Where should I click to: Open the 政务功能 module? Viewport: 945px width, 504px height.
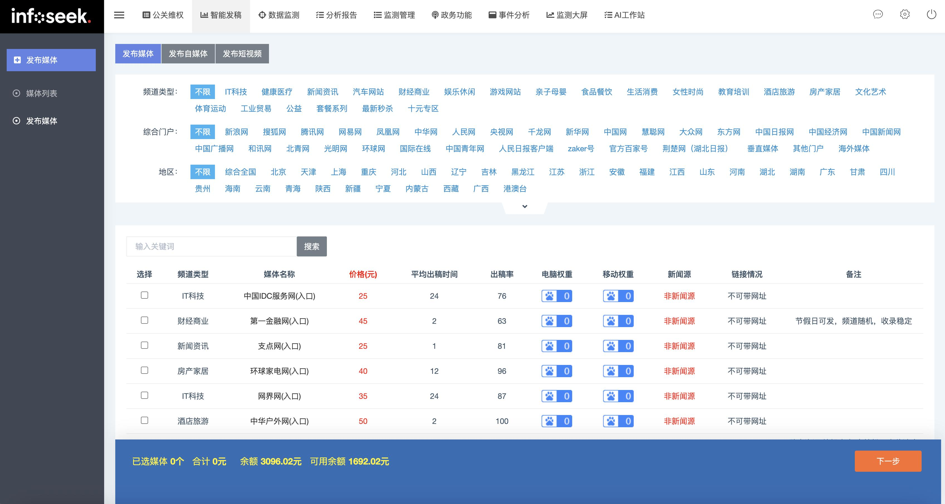452,15
